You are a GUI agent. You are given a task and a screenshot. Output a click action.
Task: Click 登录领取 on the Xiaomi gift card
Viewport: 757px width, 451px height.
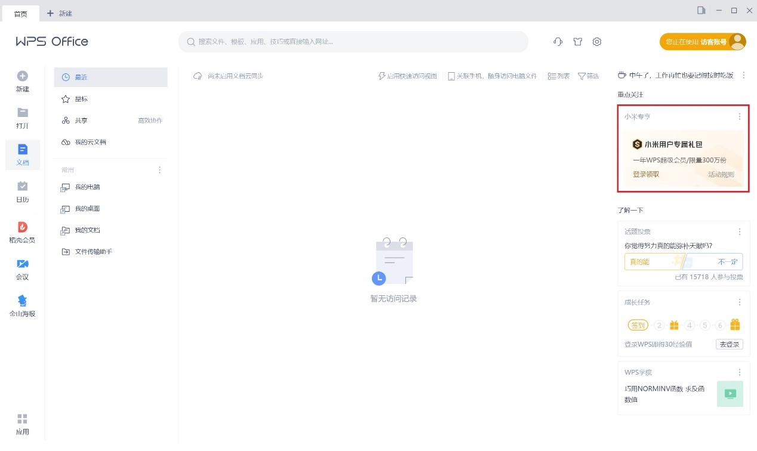pos(646,174)
